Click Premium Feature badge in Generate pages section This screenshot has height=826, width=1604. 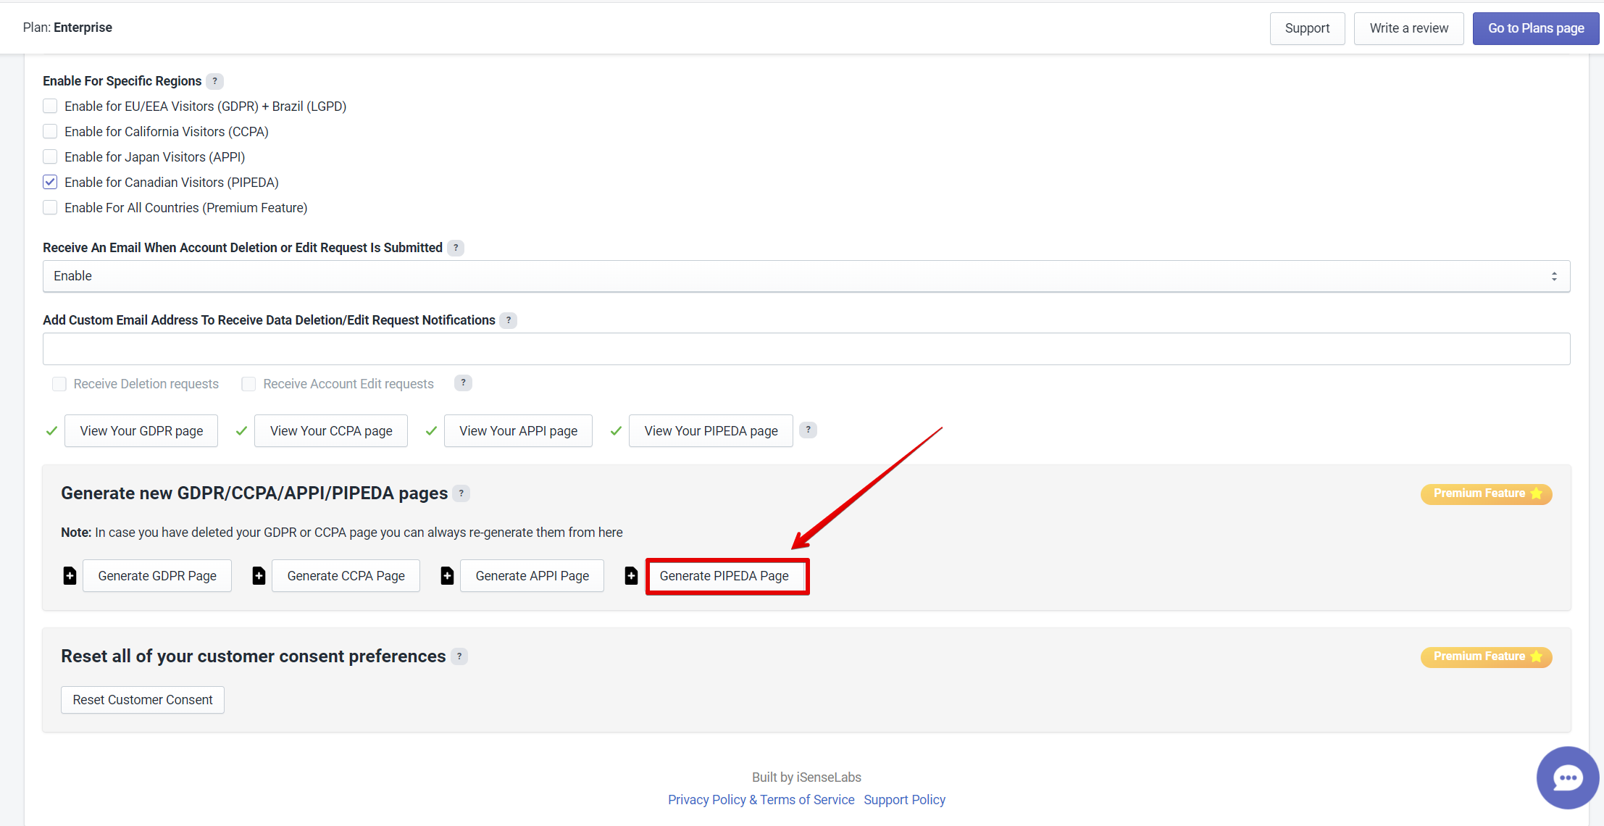tap(1487, 493)
